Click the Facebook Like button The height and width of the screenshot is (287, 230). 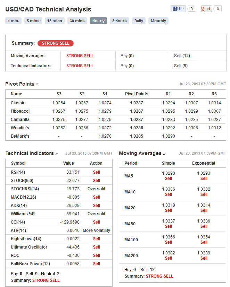(x=178, y=9)
